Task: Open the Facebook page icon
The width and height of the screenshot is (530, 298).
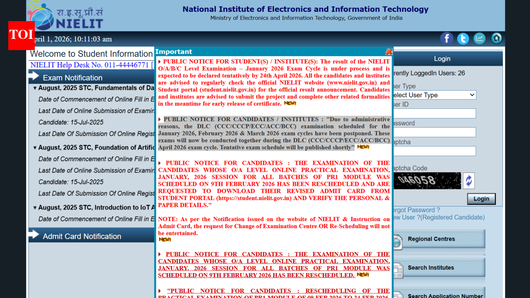Action: 447,38
